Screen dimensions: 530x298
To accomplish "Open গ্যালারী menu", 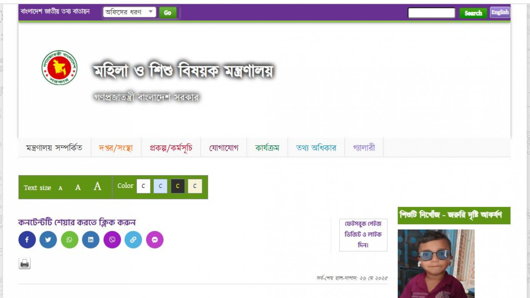I will pyautogui.click(x=364, y=148).
